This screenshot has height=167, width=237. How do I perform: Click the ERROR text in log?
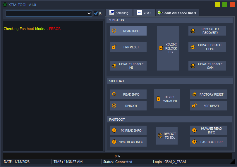[x=55, y=29]
